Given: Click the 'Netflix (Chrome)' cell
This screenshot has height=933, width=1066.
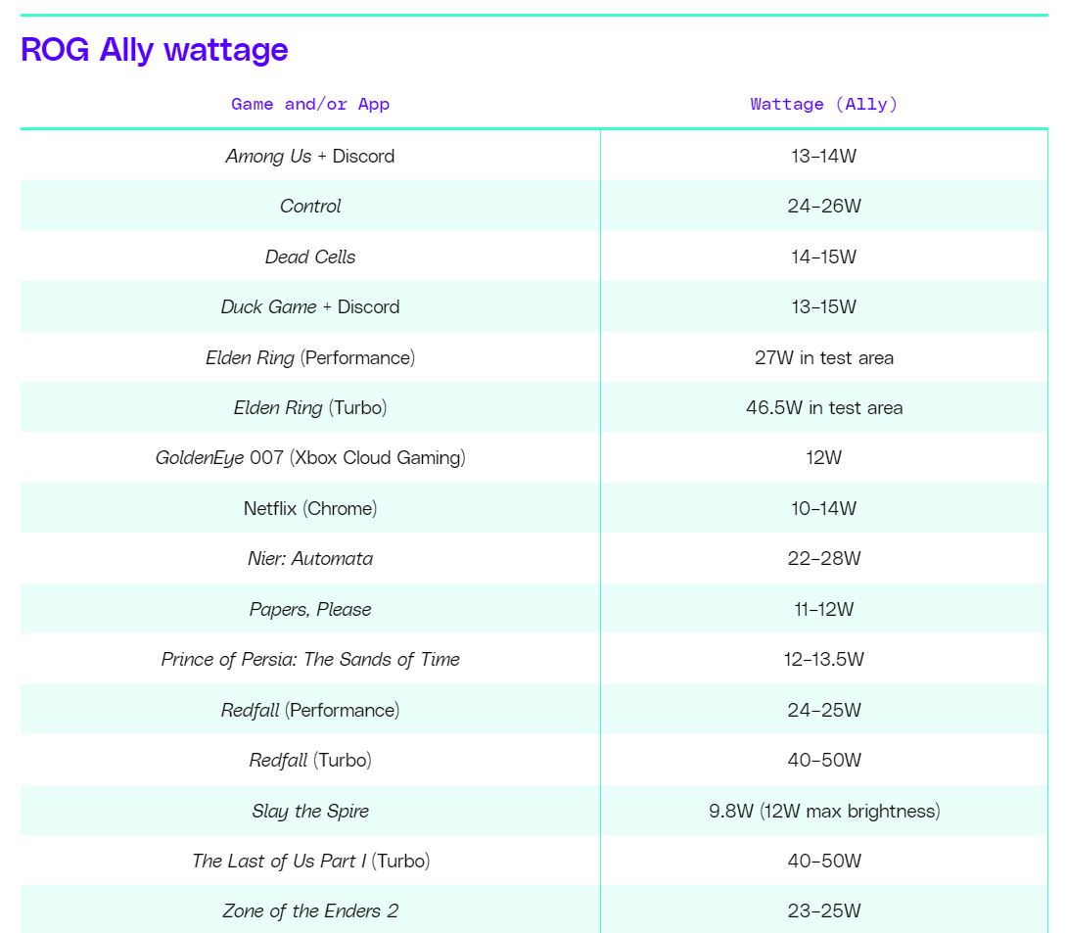Looking at the screenshot, I should (310, 509).
